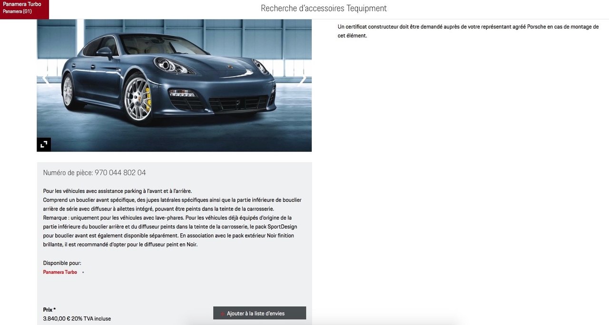Click the assistance parking description line
The height and width of the screenshot is (325, 609).
tap(117, 191)
